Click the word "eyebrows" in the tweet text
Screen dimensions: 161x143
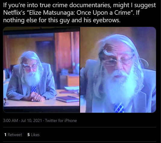tap(106, 20)
